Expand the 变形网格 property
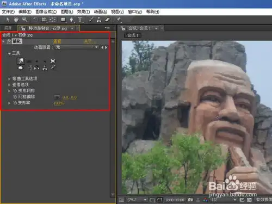 (x=9, y=91)
